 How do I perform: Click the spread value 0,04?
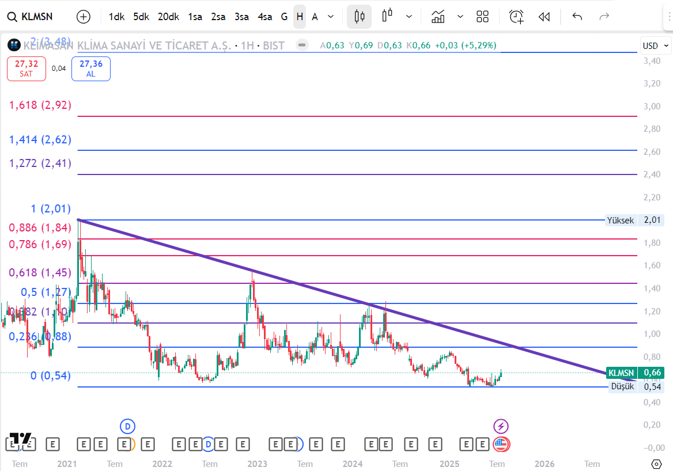pyautogui.click(x=59, y=68)
